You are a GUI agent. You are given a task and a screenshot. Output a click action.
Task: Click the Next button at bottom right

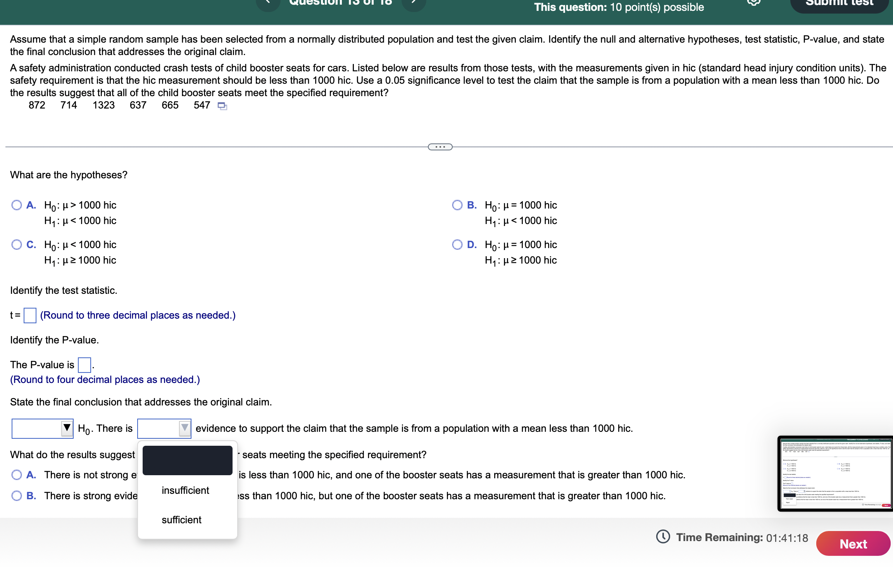(853, 544)
